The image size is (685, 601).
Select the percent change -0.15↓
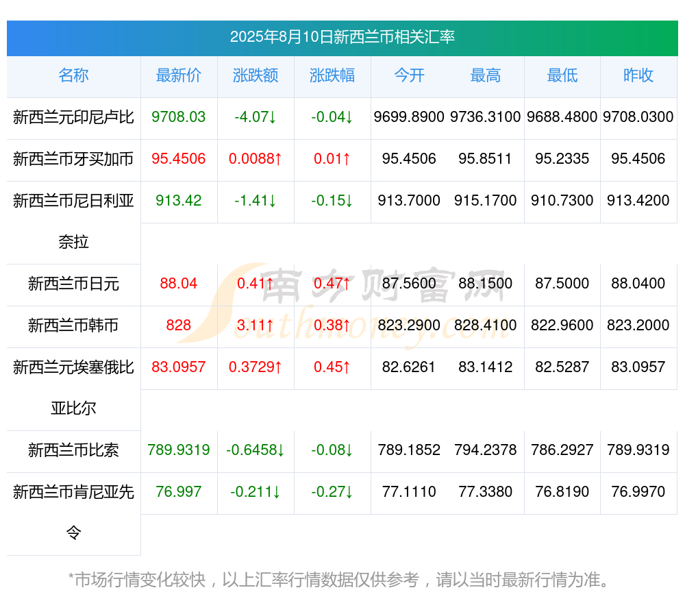pyautogui.click(x=332, y=201)
